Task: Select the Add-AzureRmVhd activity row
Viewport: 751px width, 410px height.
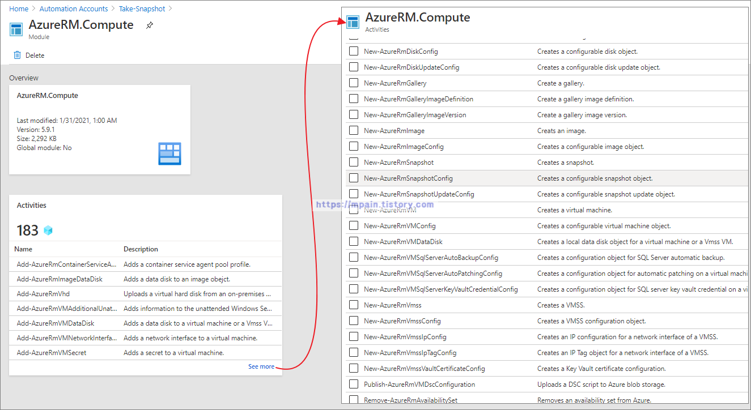Action: pos(146,294)
